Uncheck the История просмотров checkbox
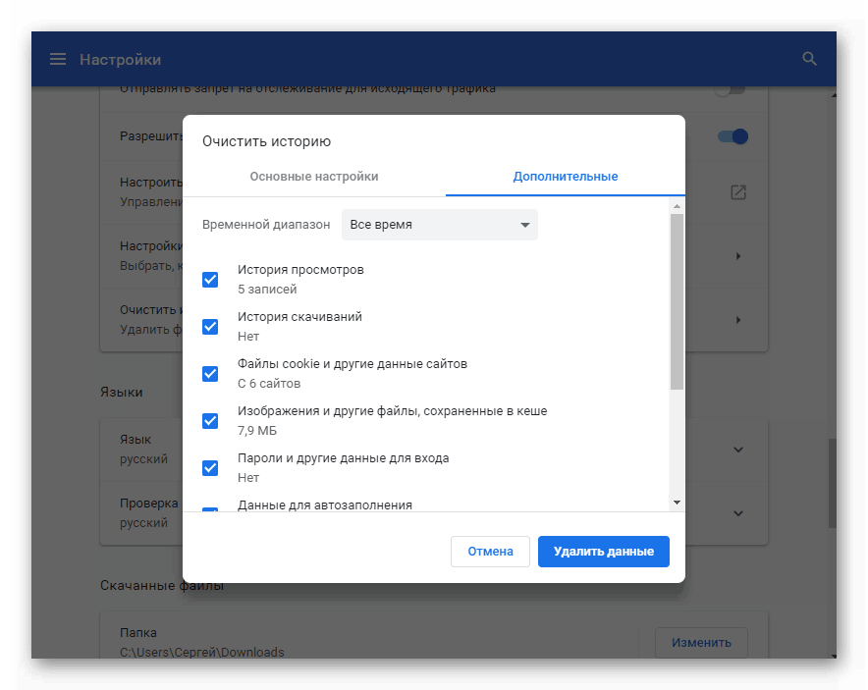This screenshot has height=690, width=868. [x=210, y=280]
